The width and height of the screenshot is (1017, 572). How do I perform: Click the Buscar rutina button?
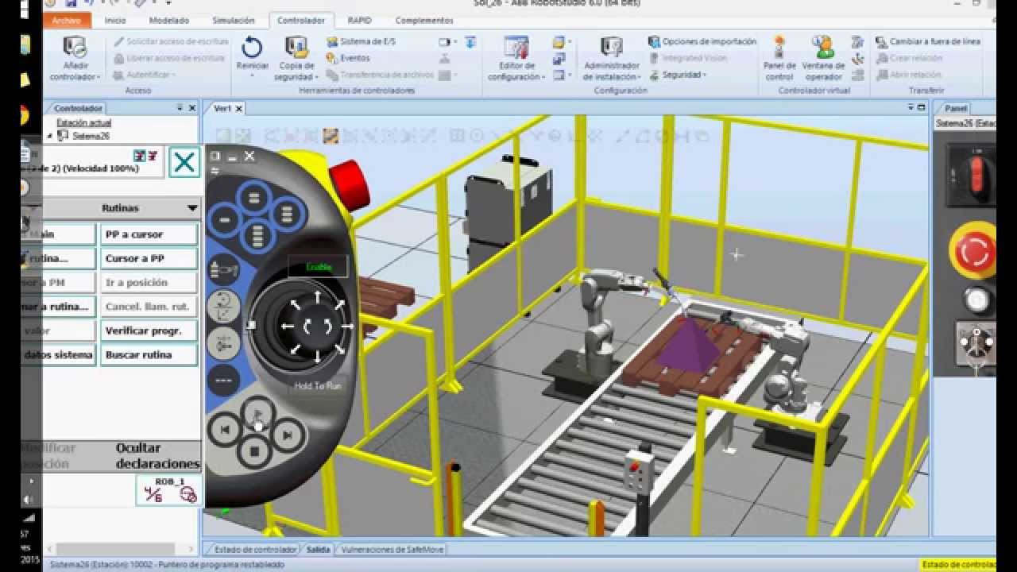[x=149, y=354]
